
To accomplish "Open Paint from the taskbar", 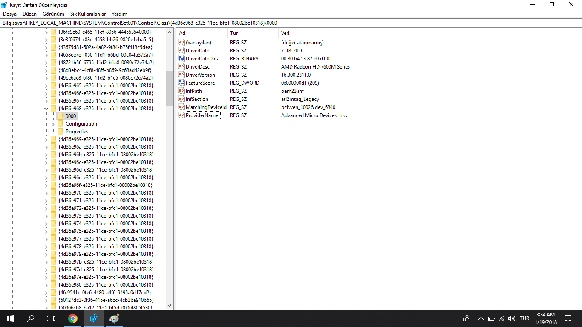I will [114, 318].
